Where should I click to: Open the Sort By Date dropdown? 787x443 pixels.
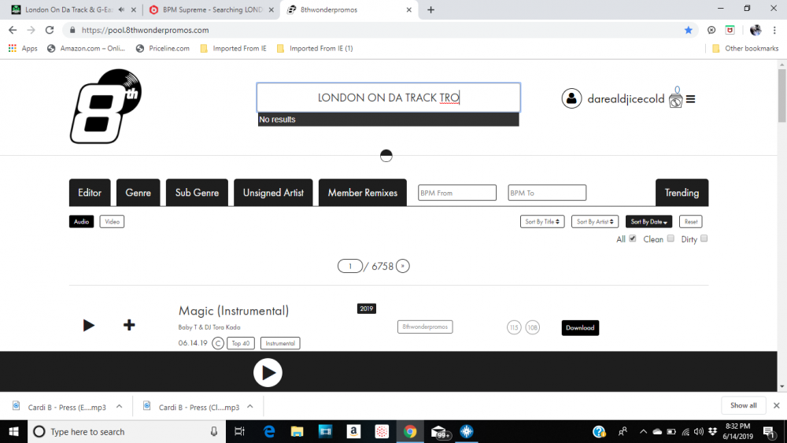(x=649, y=222)
